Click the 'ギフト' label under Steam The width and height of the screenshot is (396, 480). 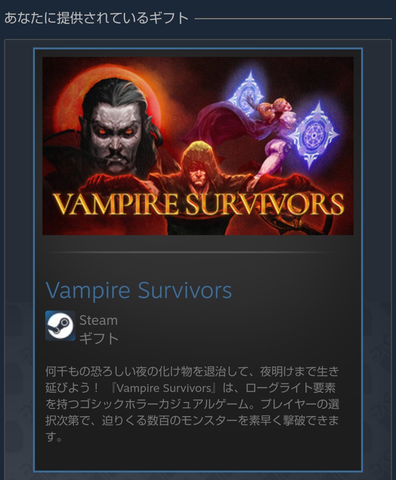point(99,339)
